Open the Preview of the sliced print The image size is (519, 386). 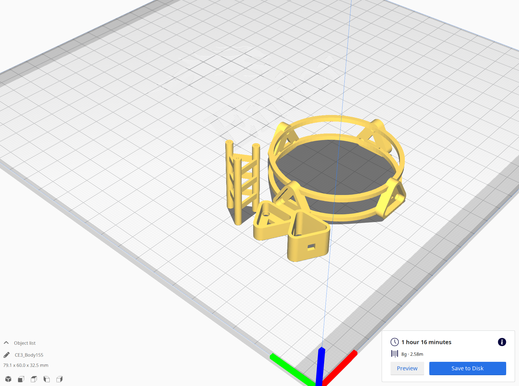click(x=407, y=368)
